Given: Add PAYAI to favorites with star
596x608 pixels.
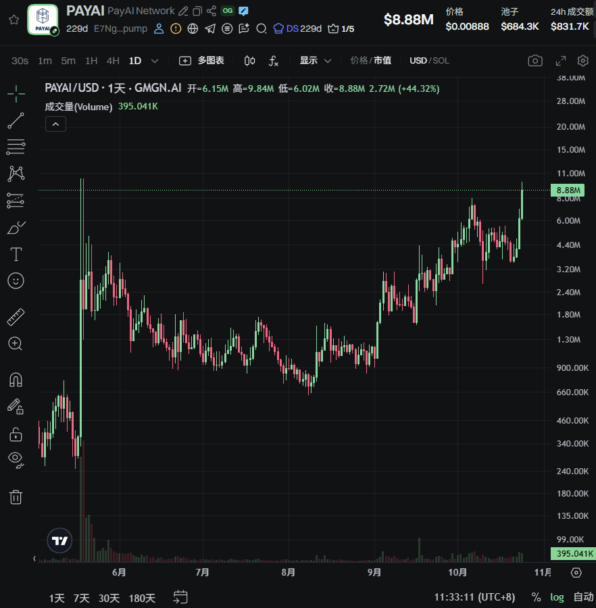Looking at the screenshot, I should pyautogui.click(x=14, y=20).
